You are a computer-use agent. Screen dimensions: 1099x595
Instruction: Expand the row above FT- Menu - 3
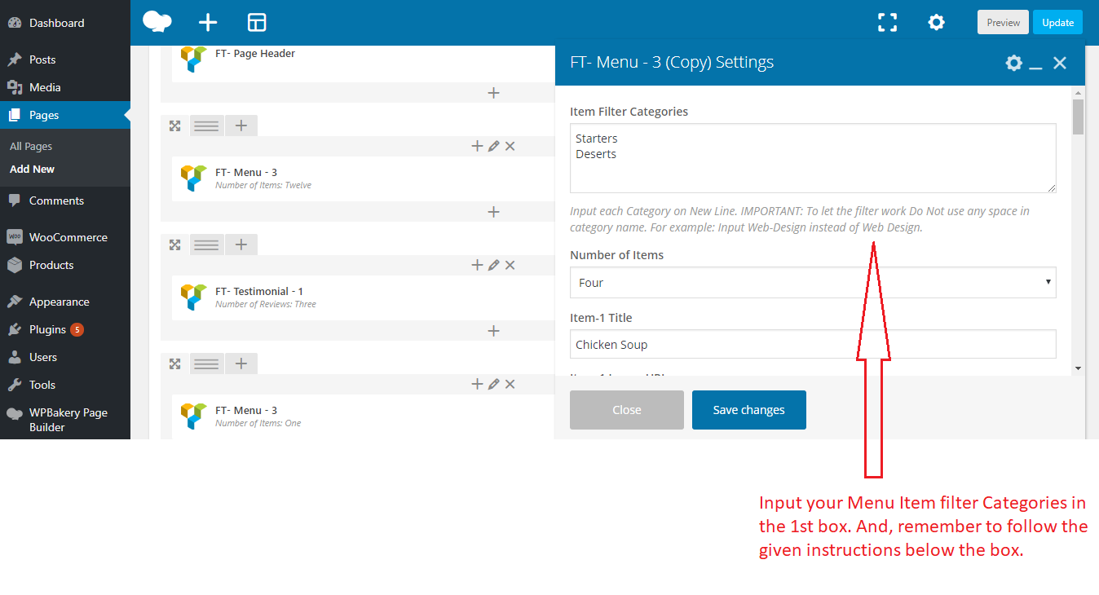coord(174,126)
